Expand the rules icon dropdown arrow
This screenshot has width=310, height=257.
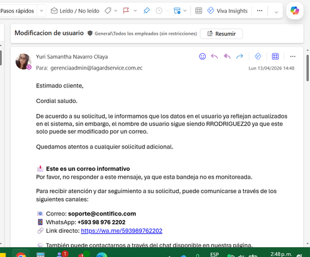tap(185, 11)
